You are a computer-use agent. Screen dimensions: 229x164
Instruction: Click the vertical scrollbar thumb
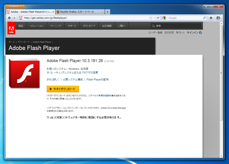pyautogui.click(x=221, y=73)
